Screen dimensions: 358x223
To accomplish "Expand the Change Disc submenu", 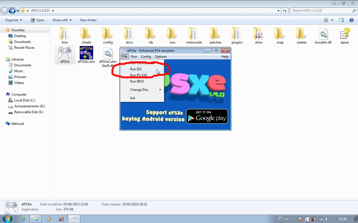I will (142, 90).
